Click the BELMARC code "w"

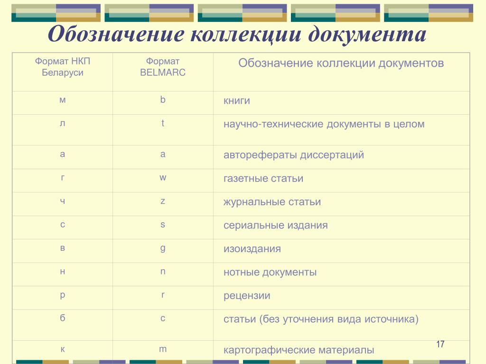click(x=163, y=178)
